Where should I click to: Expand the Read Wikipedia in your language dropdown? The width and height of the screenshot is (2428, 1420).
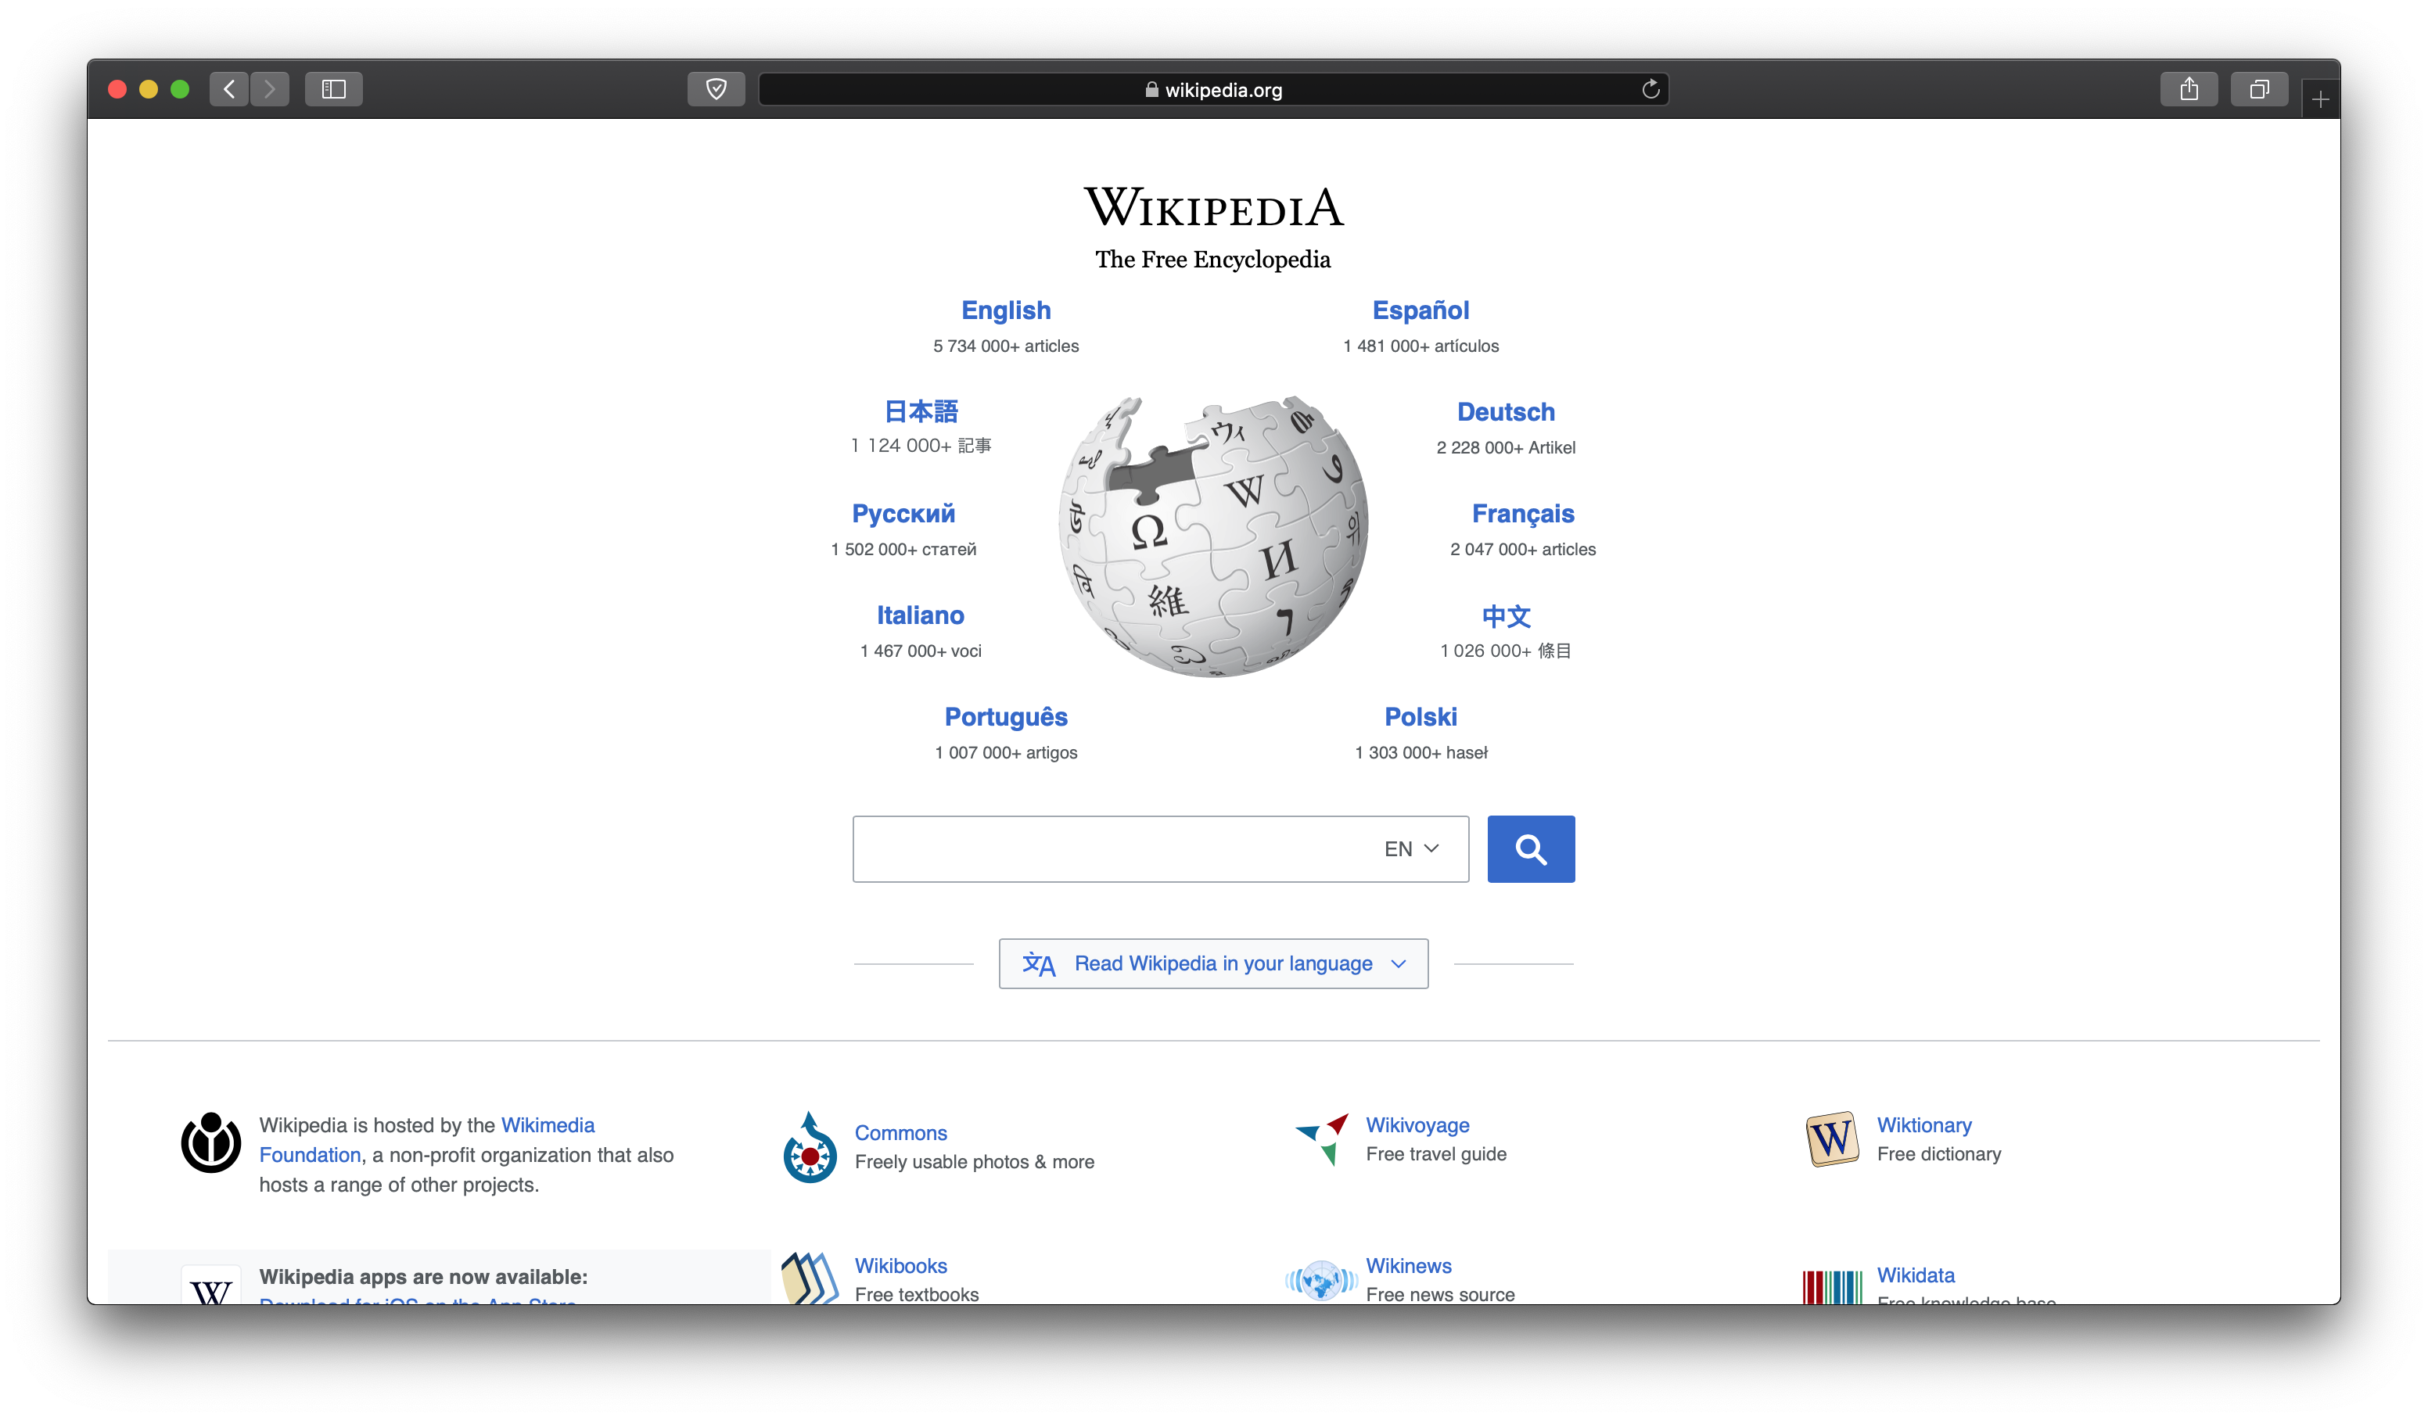1212,963
